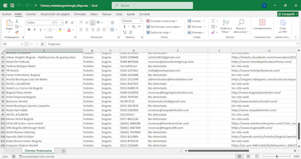Toggle center text horizontally
Image resolution: width=301 pixels, height=159 pixels.
[x=87, y=30]
